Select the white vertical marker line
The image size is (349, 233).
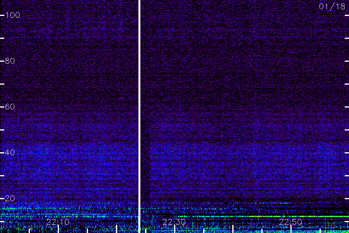[139, 116]
